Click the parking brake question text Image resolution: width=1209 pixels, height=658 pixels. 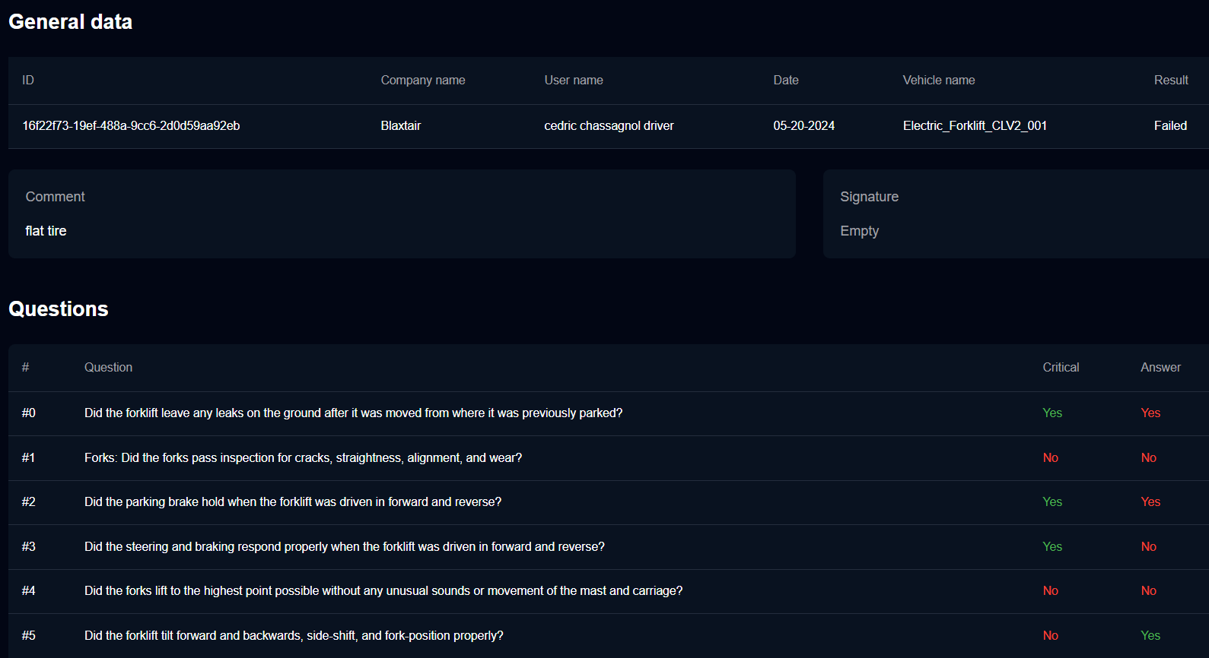pos(292,502)
